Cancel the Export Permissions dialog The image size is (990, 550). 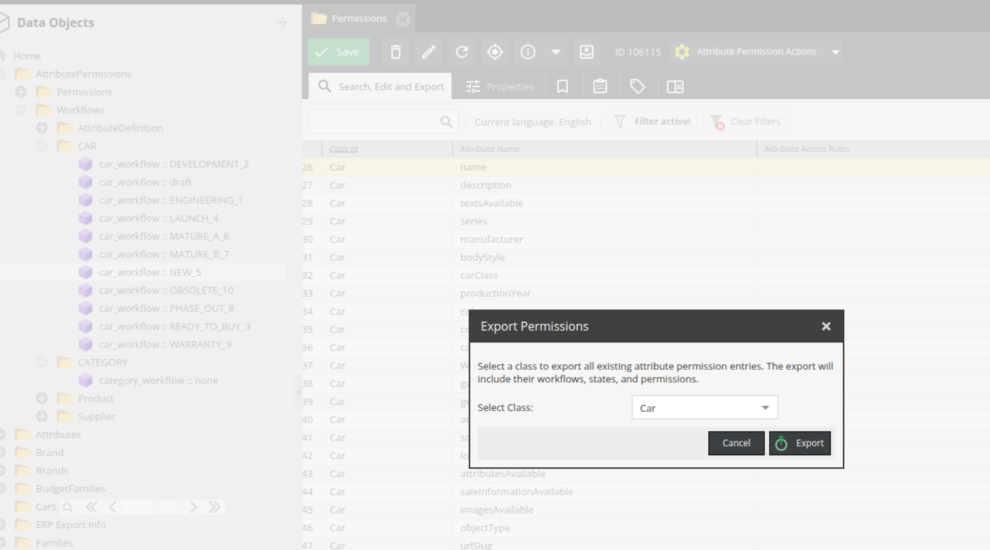pyautogui.click(x=736, y=443)
